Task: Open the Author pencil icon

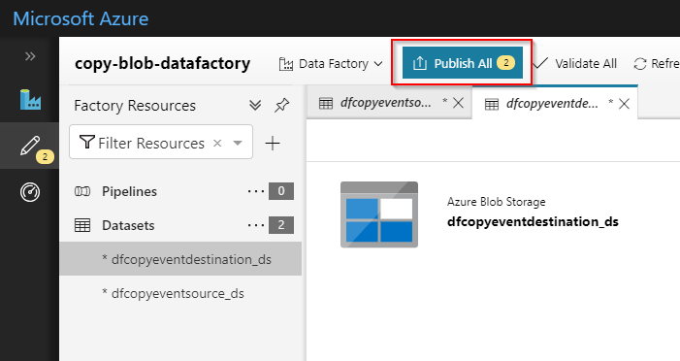Action: click(x=30, y=146)
